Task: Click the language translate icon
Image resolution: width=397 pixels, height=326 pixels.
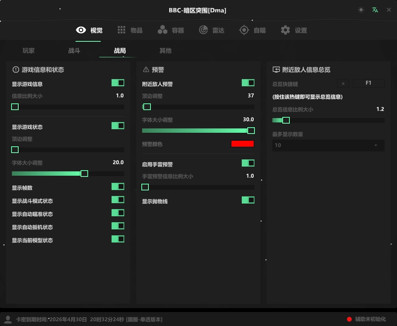Action: click(375, 10)
